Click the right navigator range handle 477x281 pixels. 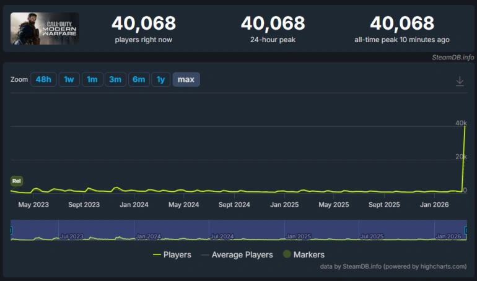(466, 230)
